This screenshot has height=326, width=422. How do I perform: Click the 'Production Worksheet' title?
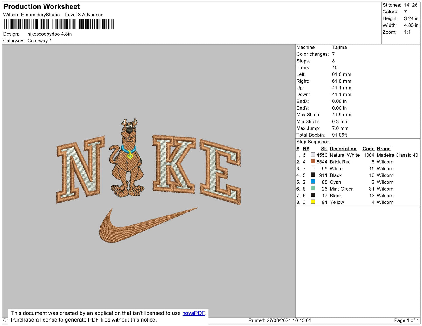(41, 6)
